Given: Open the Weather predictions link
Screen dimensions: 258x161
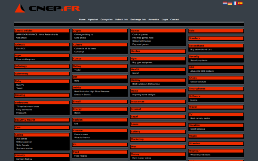Looking at the screenshot, I should point(200,155).
